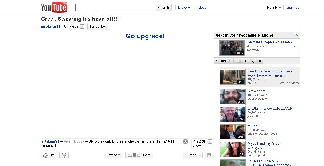324x166 pixels.
Task: Open Seinfeld Bloopers - Season 4 title link
Action: tap(270, 42)
